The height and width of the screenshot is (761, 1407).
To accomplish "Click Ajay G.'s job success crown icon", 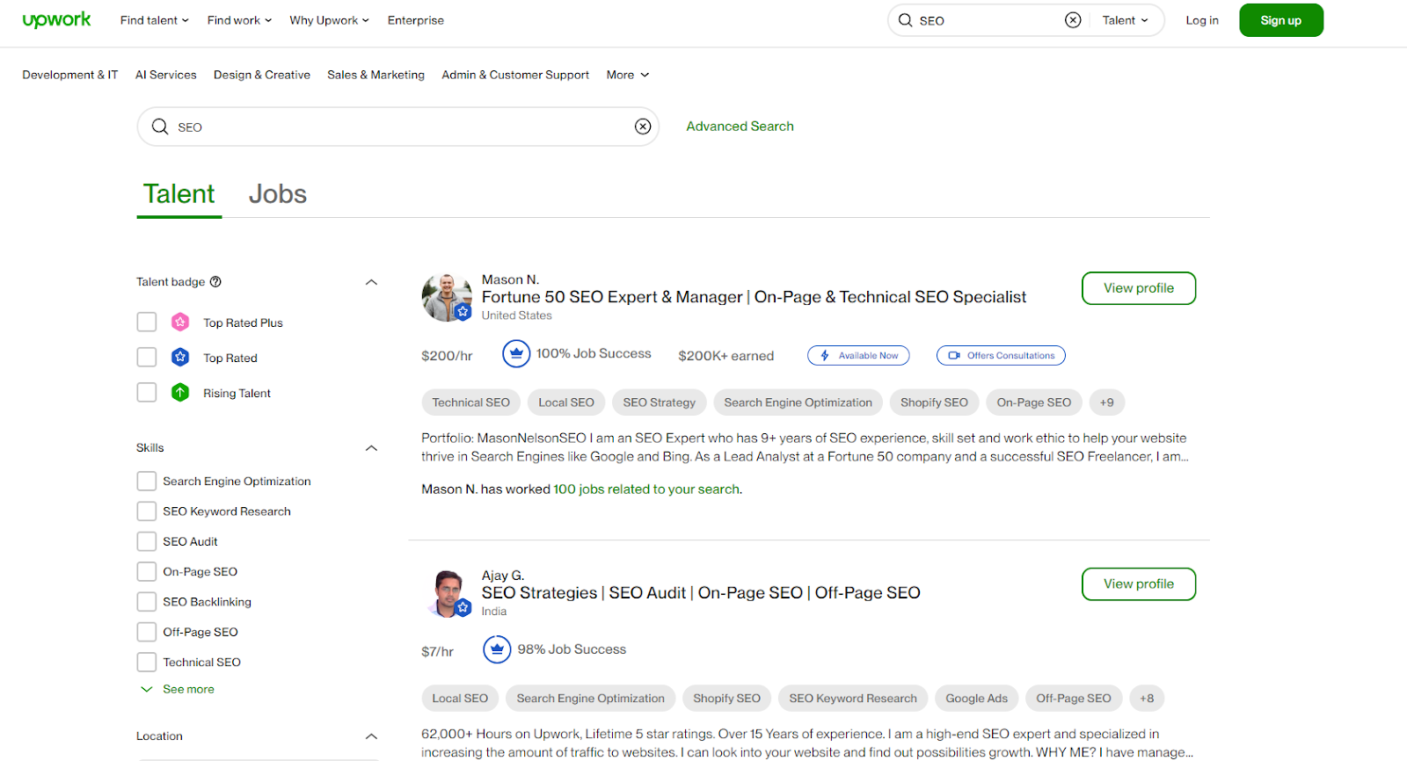I will (497, 649).
